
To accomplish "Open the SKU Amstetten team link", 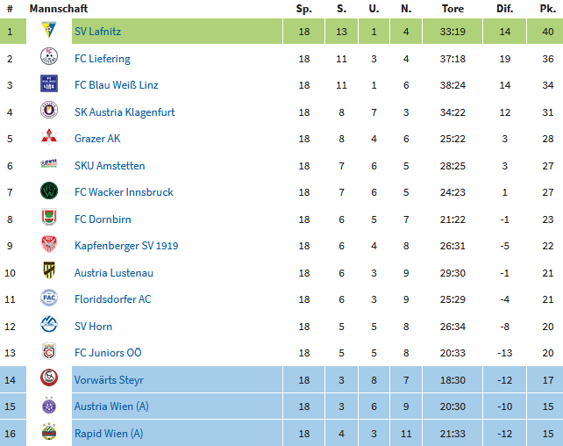I will coord(110,166).
